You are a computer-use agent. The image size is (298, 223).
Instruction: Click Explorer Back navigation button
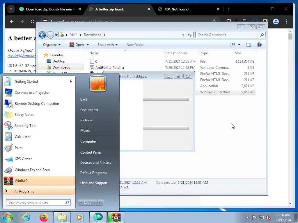(x=42, y=35)
